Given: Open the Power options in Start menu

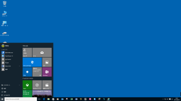Looking at the screenshot, I should coord(11,92).
